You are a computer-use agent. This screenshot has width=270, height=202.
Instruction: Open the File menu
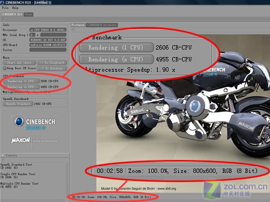pos(5,8)
